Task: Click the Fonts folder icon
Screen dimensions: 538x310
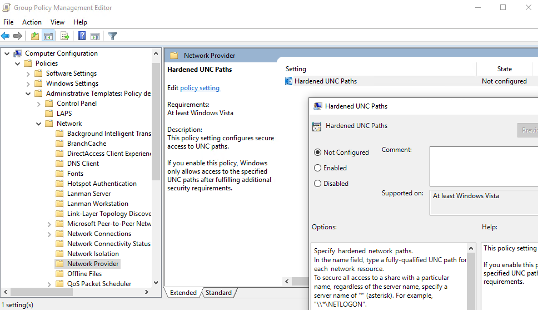Action: pyautogui.click(x=59, y=174)
